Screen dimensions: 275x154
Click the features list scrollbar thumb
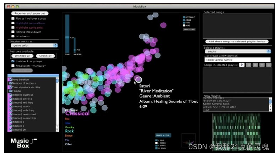click(57, 80)
